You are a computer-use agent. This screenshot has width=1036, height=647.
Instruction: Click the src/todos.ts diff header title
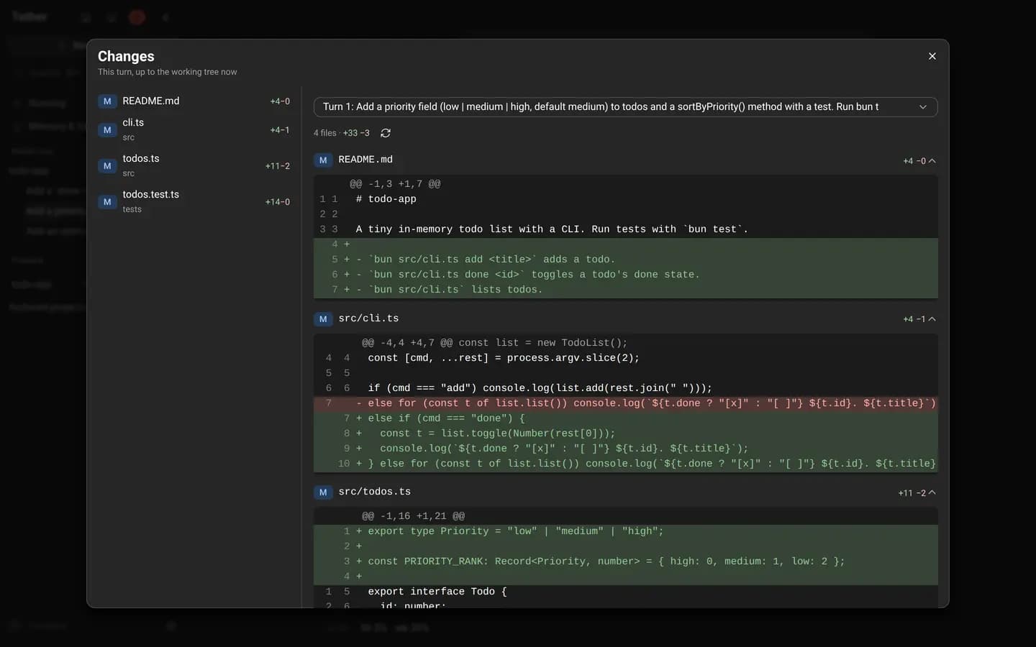pos(374,492)
